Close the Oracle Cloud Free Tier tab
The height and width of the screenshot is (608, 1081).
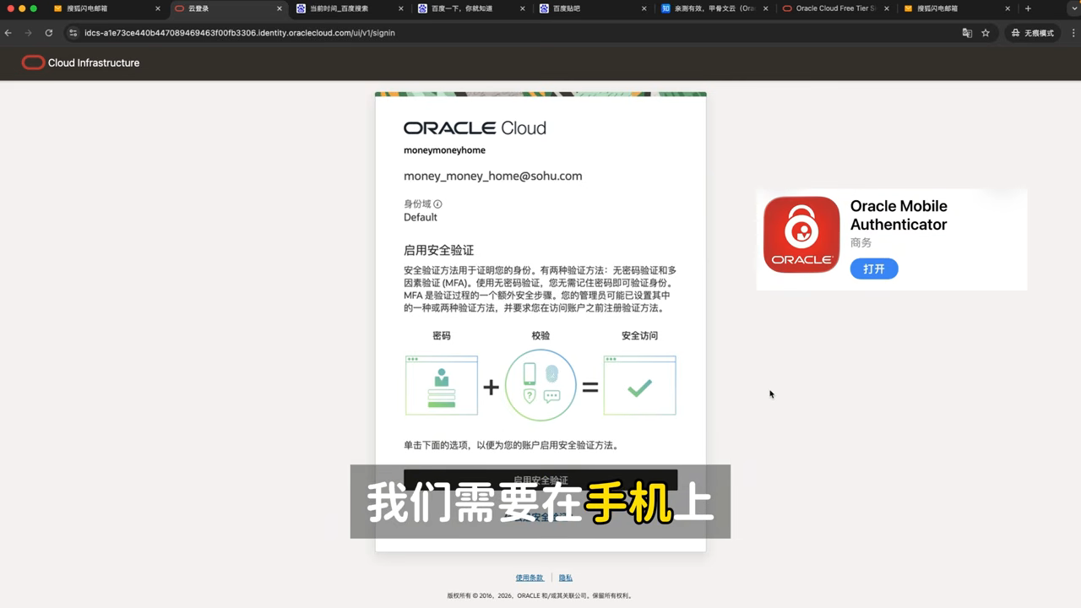(x=888, y=8)
